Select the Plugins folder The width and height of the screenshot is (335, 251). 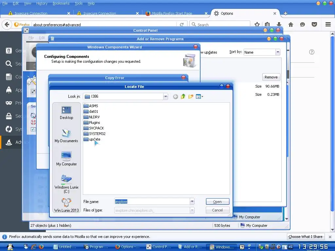click(x=92, y=123)
